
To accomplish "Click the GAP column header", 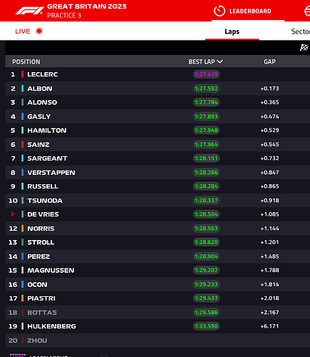I will pos(269,61).
